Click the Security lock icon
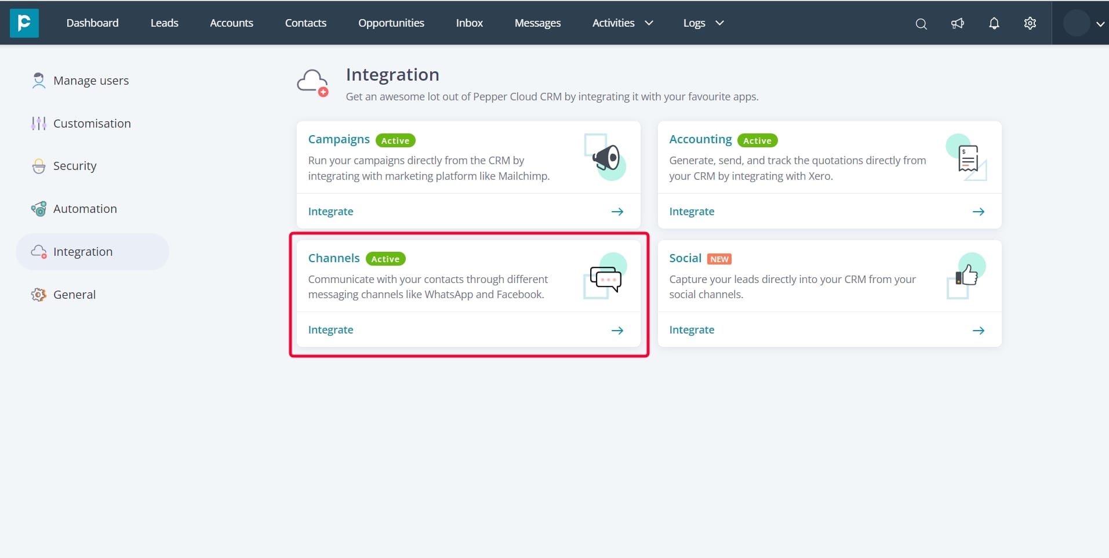Image resolution: width=1109 pixels, height=558 pixels. (x=39, y=166)
